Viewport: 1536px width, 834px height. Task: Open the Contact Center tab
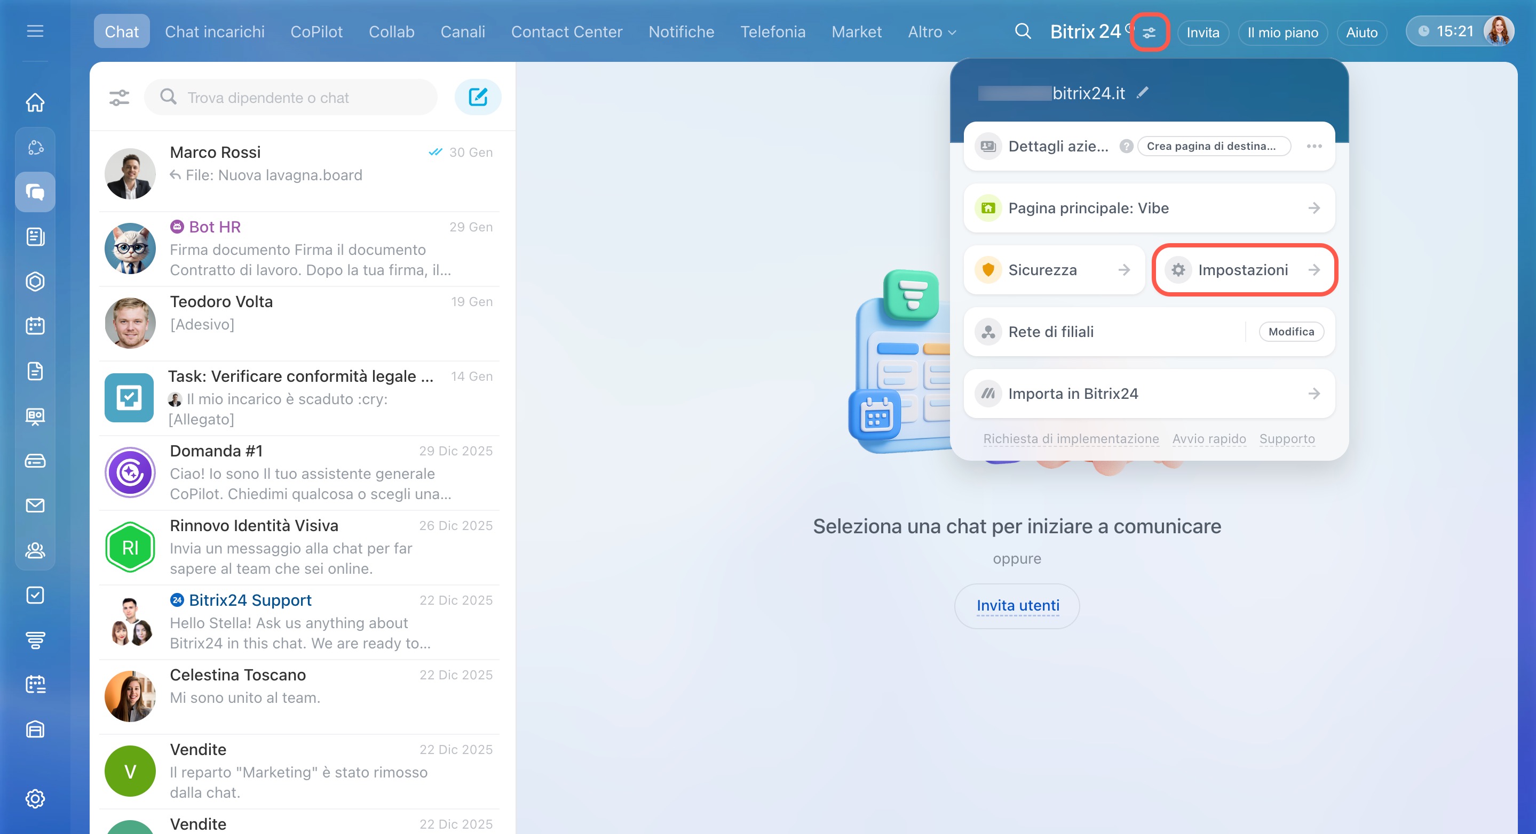(566, 32)
